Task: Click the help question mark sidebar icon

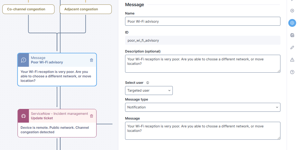Action: pyautogui.click(x=292, y=72)
